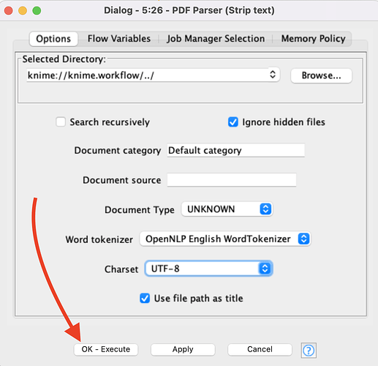Toggle Use file path as title
Viewport: 378px width, 366px height.
pos(145,298)
